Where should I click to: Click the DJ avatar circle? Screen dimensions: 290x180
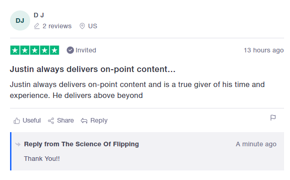pos(20,21)
